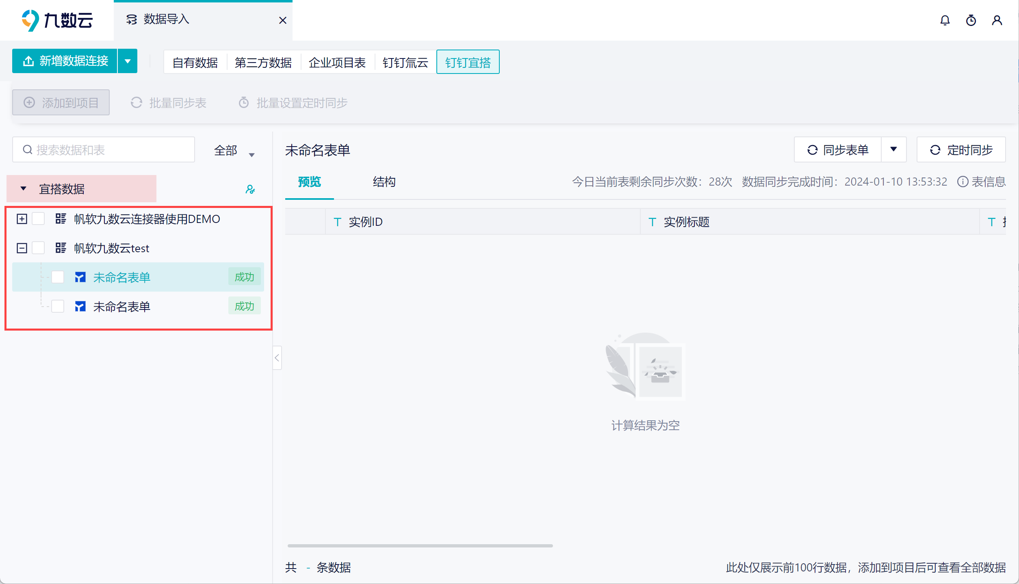Open the timer clock icon in header
The image size is (1019, 584).
coord(971,20)
